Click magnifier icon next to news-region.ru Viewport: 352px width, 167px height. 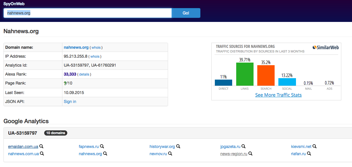click(x=250, y=154)
